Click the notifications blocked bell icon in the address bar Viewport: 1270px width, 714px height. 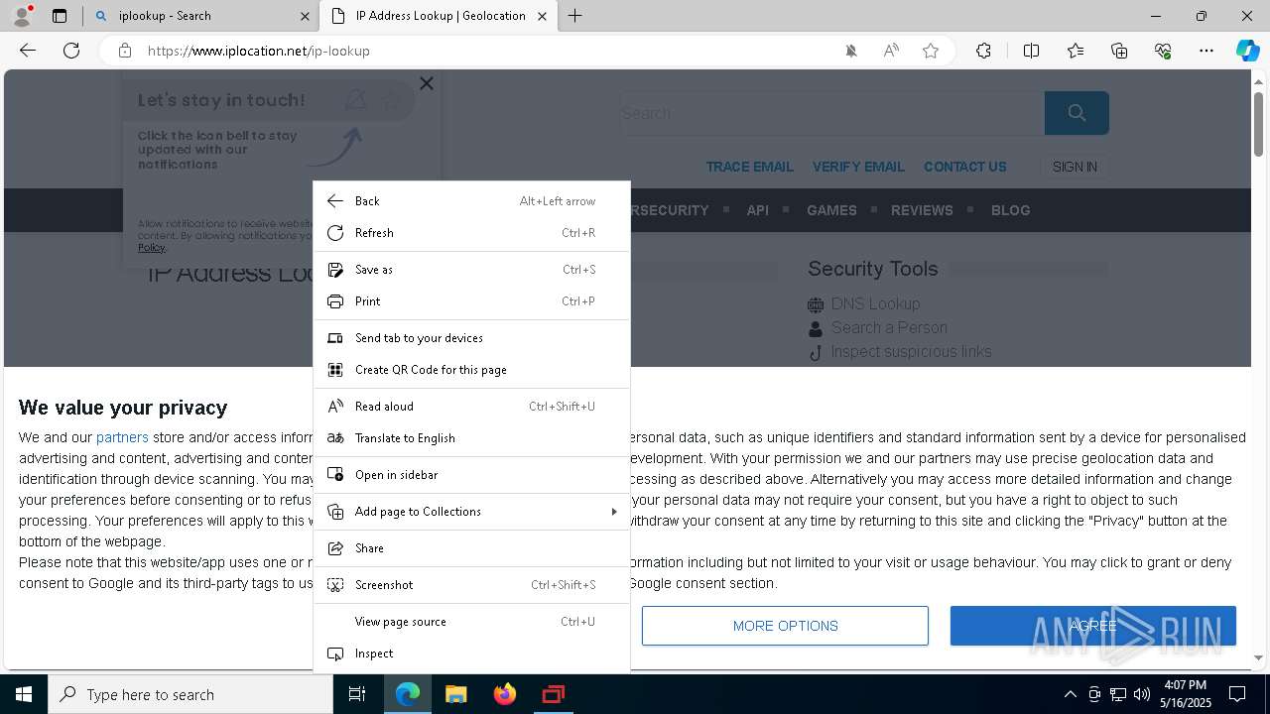point(851,51)
